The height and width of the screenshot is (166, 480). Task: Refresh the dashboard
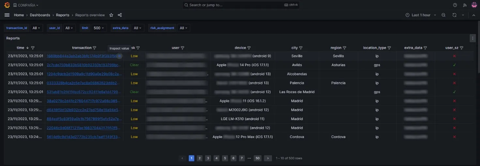click(x=454, y=15)
